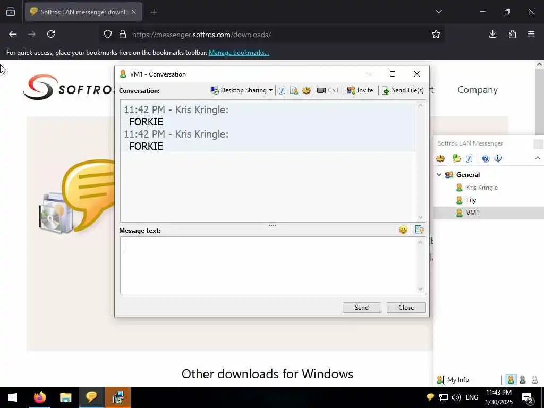544x408 pixels.
Task: Open the notification center icon
Action: click(528, 397)
